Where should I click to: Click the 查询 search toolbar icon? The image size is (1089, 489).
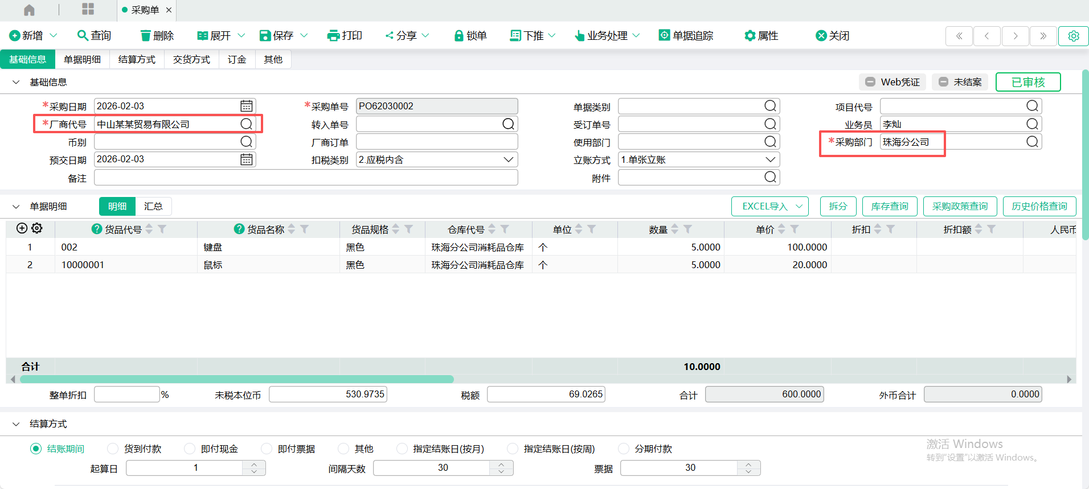coord(83,35)
